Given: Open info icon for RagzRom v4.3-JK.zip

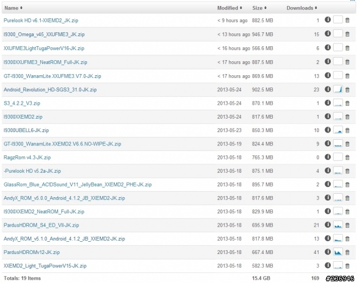Looking at the screenshot, I should (x=327, y=157).
